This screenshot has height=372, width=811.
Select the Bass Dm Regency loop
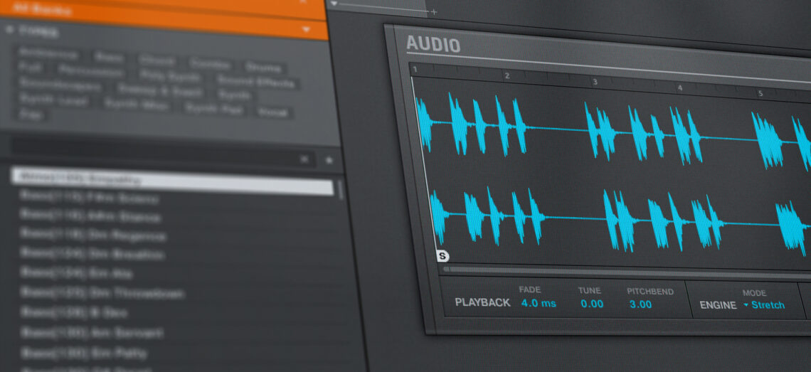tap(94, 235)
